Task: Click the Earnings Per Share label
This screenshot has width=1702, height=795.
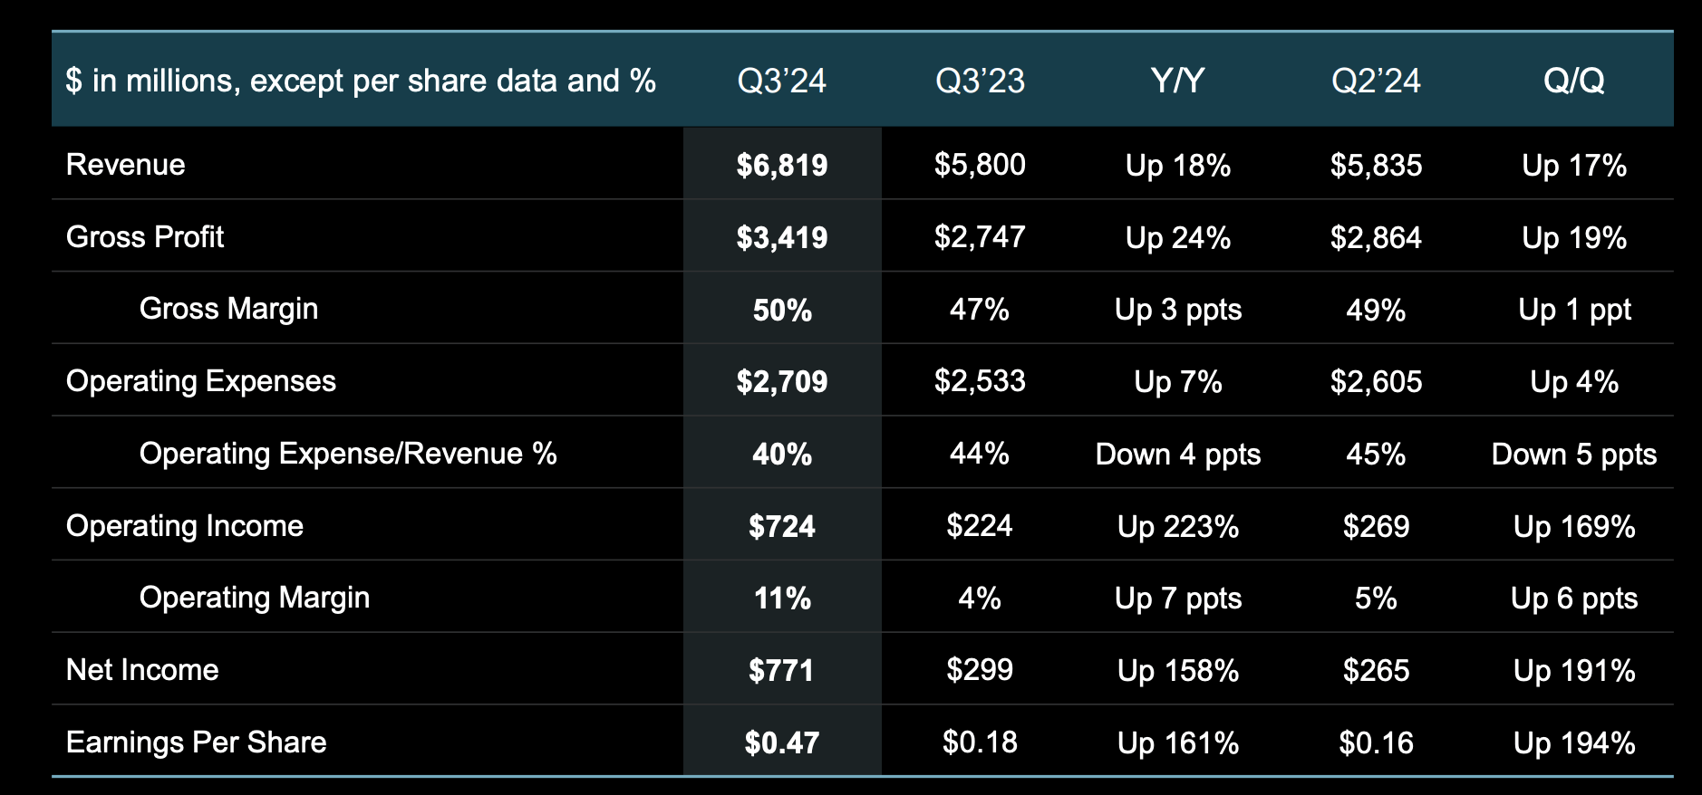Action: click(197, 742)
